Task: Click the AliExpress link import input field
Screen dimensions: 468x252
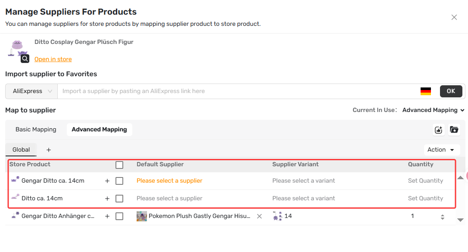Action: pos(238,91)
